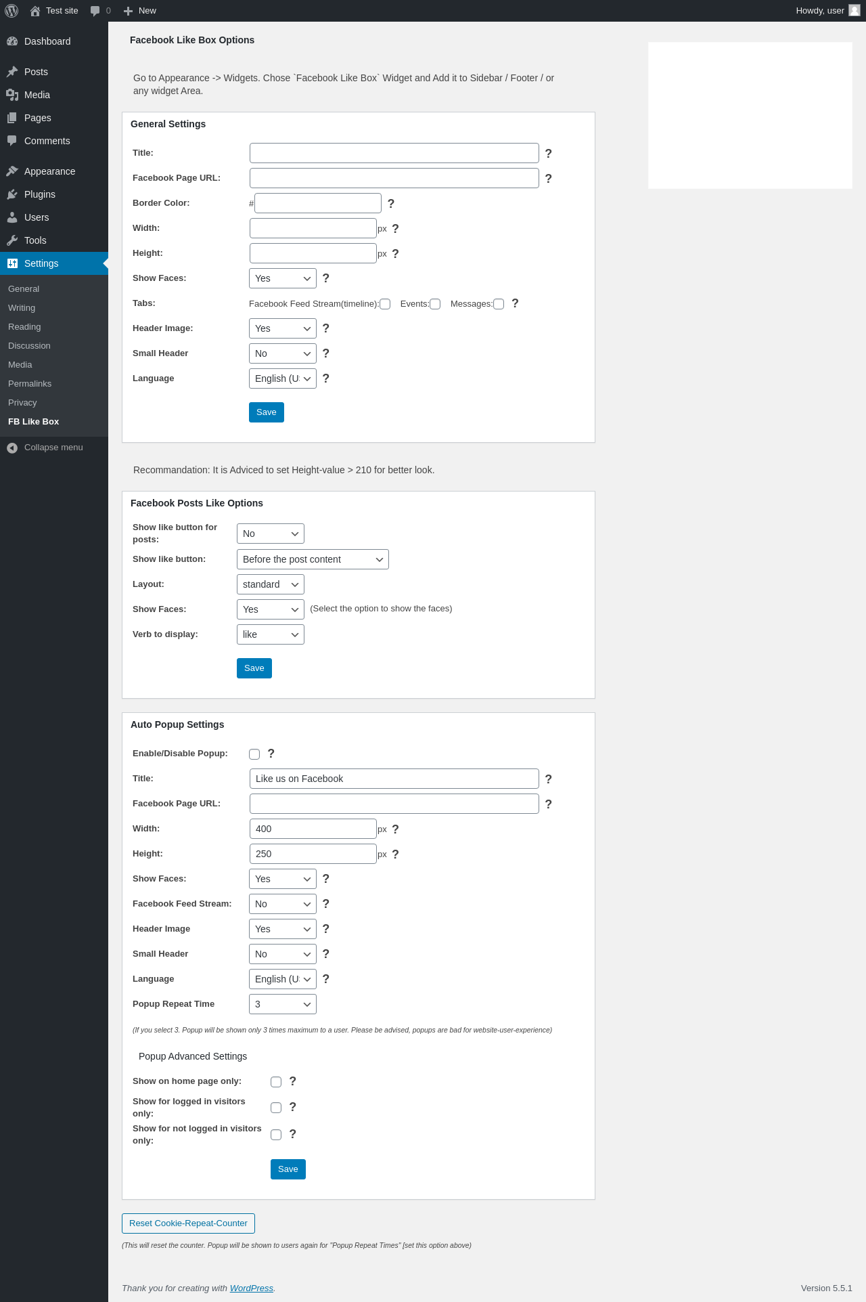Open the comments bubble icon in admin bar
The height and width of the screenshot is (1302, 866).
click(95, 11)
